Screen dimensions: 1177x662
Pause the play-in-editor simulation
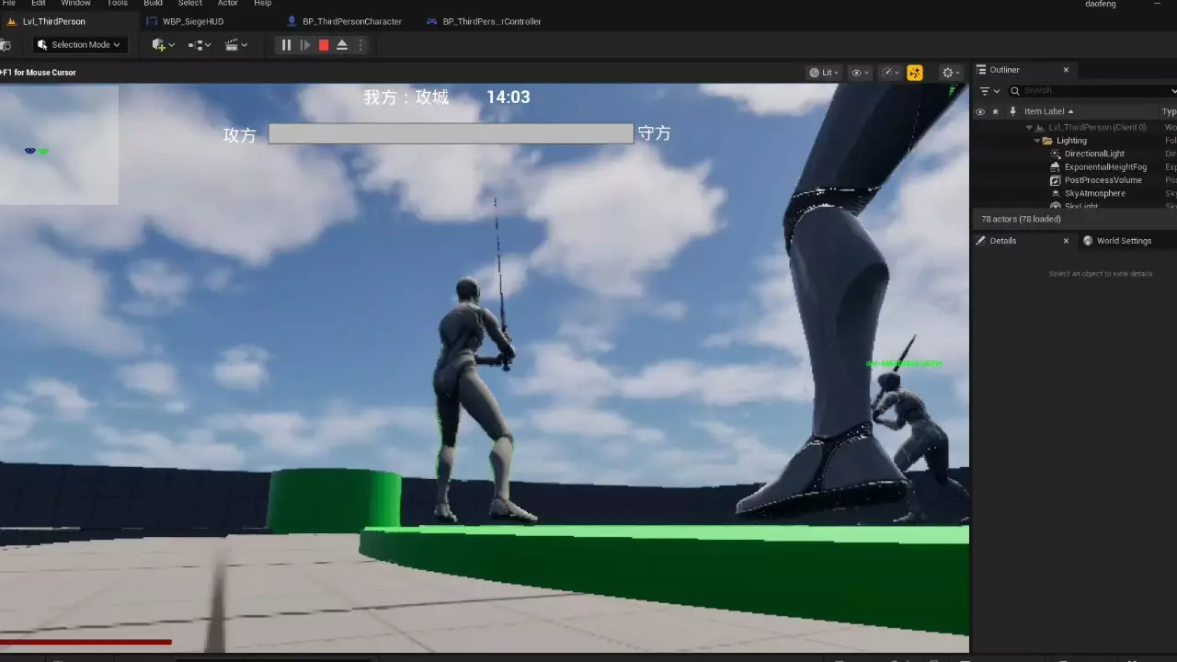coord(286,45)
